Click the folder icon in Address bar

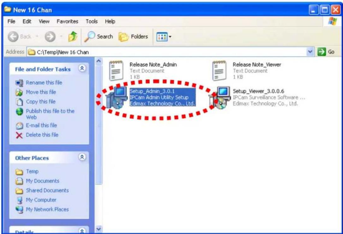click(32, 52)
